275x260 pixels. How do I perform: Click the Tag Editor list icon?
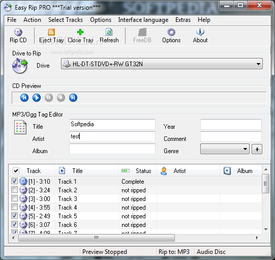pos(20,127)
